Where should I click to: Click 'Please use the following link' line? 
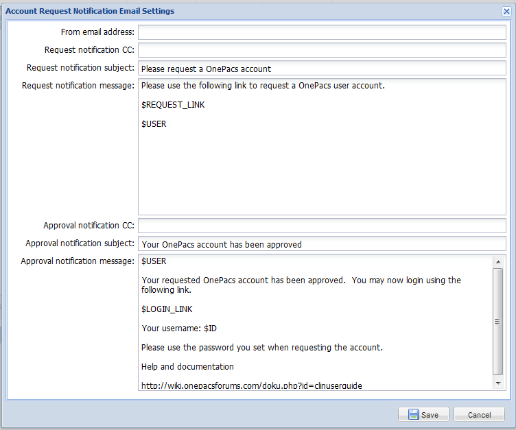pyautogui.click(x=263, y=86)
